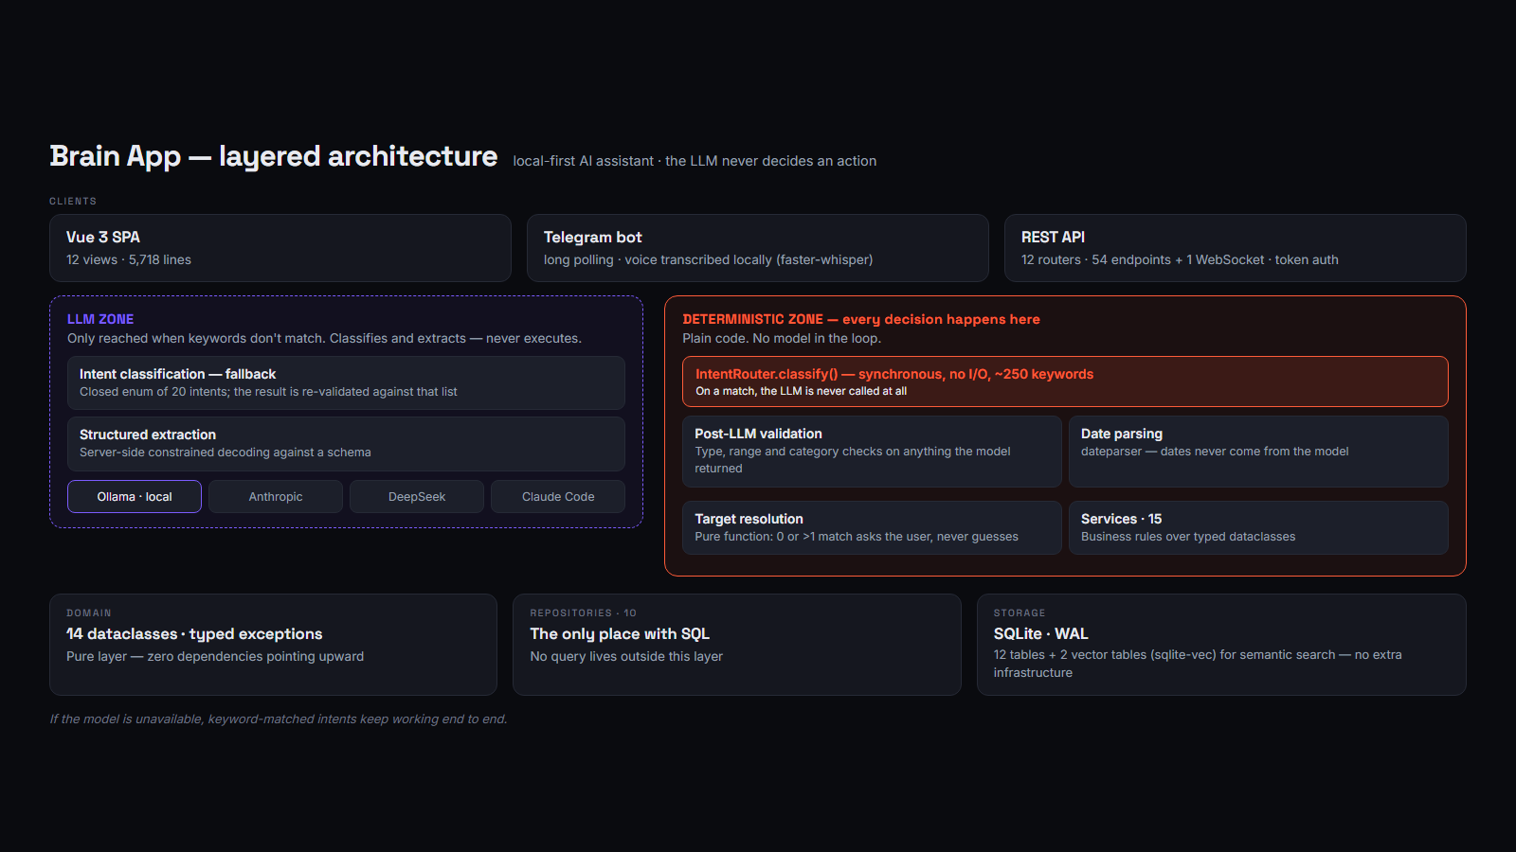Select the Anthropic provider chip
Screen dimensions: 1516x852
click(x=276, y=496)
